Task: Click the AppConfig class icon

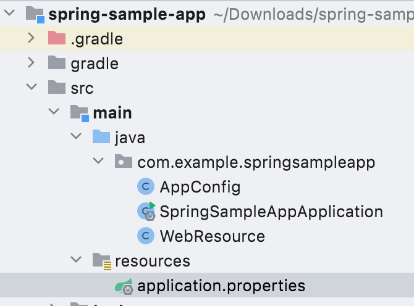Action: (x=146, y=186)
